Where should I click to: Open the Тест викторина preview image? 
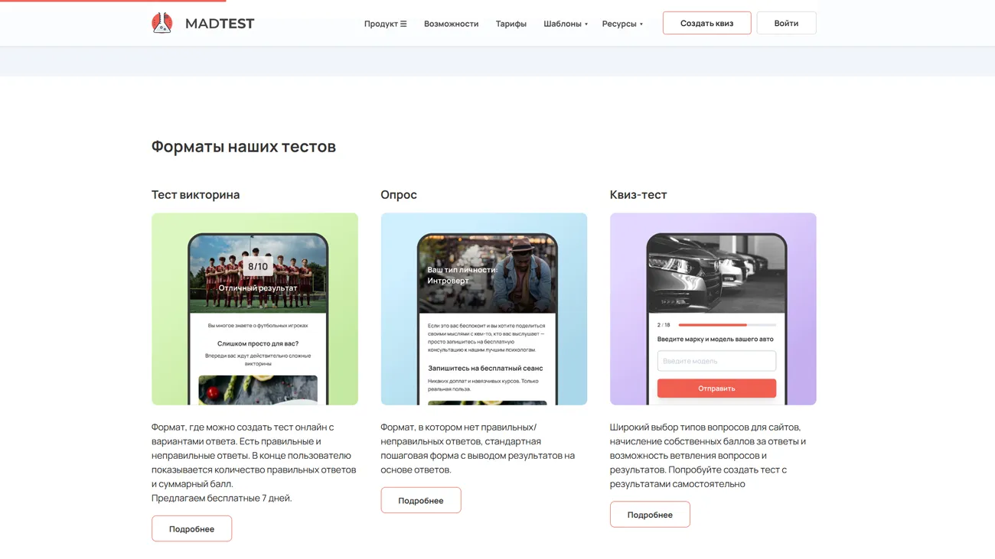click(254, 309)
